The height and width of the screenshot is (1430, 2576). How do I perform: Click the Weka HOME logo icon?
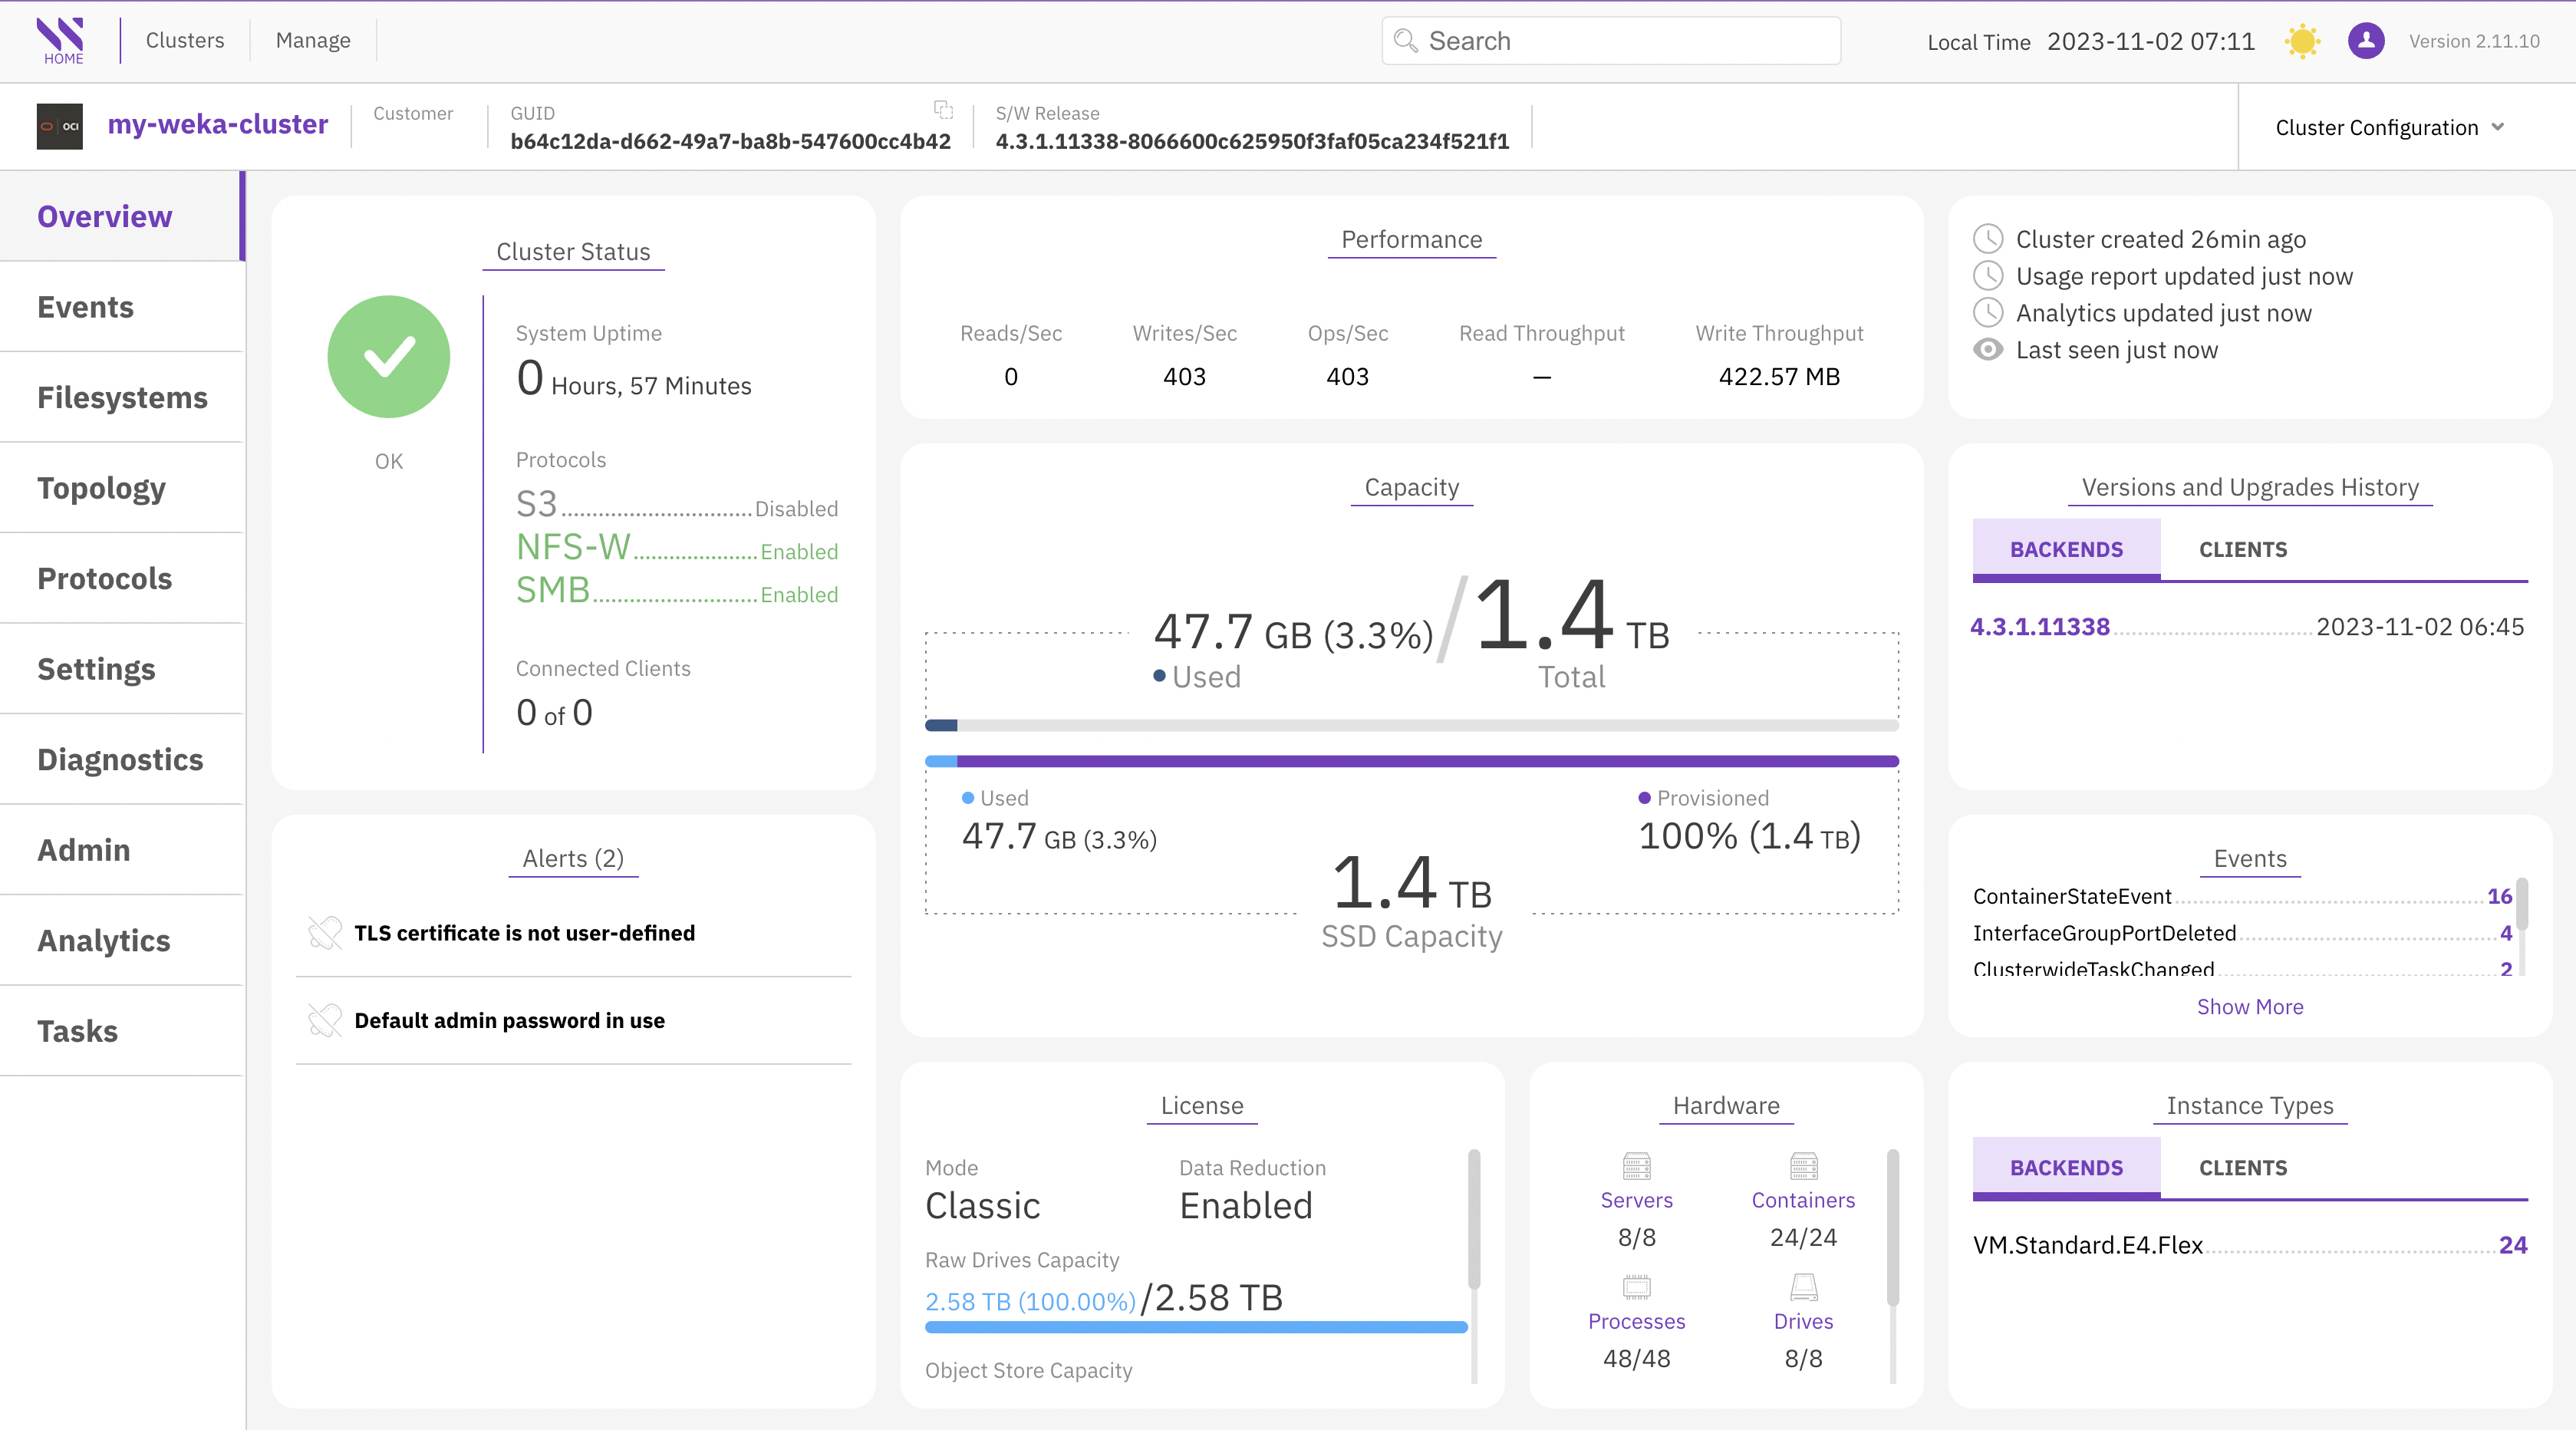pyautogui.click(x=61, y=40)
